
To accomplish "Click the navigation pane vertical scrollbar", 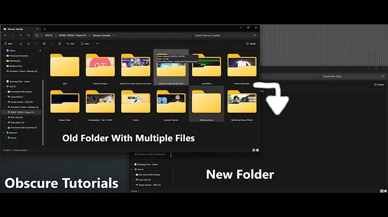I will click(43, 113).
